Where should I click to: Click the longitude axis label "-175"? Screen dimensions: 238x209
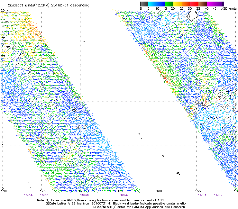[41, 191]
